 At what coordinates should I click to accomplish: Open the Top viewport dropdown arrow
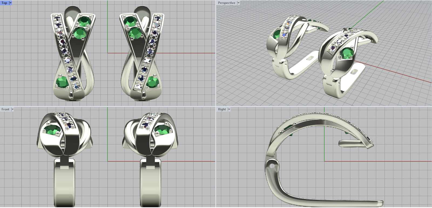pos(11,3)
